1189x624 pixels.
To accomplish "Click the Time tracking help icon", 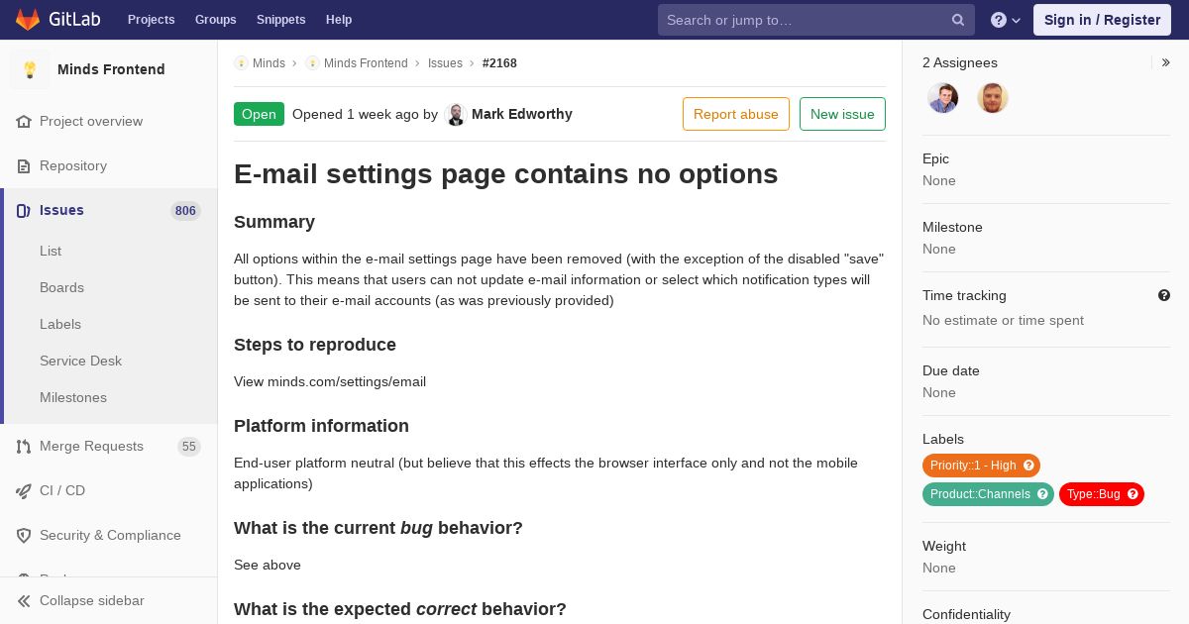I will pos(1164,295).
